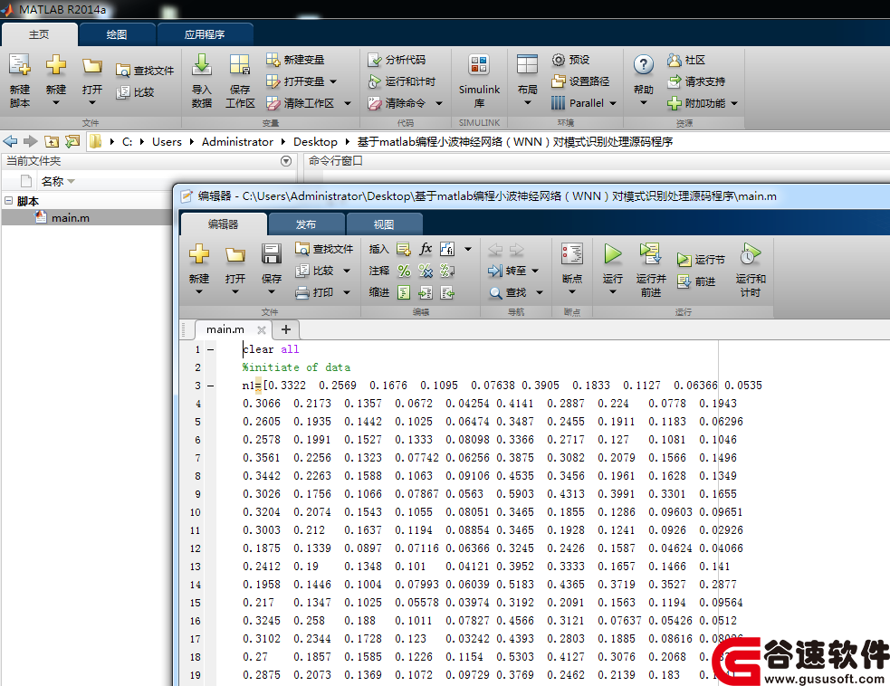Click Compare (比较) on the Home tab
890x686 pixels.
coord(135,92)
